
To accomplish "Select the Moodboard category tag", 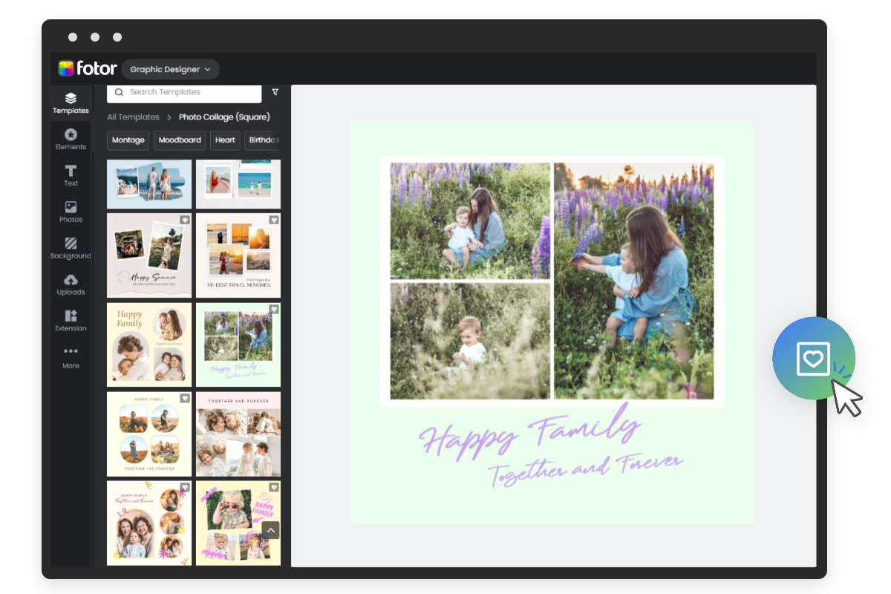I will tap(180, 140).
